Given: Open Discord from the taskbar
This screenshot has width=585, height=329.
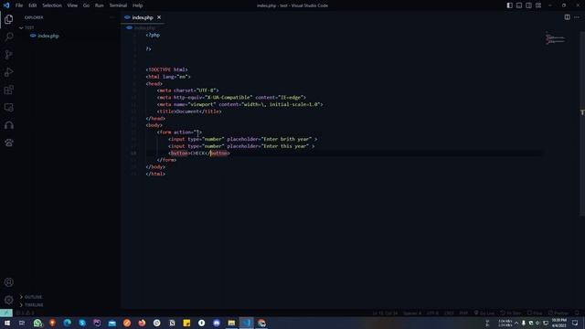Looking at the screenshot, I should click(217, 323).
